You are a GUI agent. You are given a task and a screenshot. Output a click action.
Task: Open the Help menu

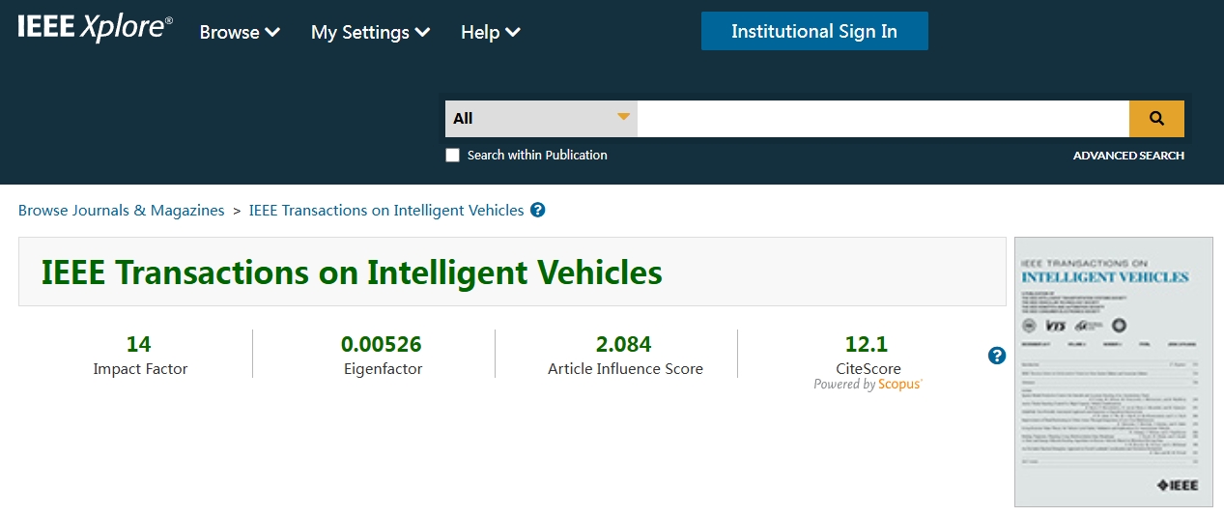(x=490, y=32)
